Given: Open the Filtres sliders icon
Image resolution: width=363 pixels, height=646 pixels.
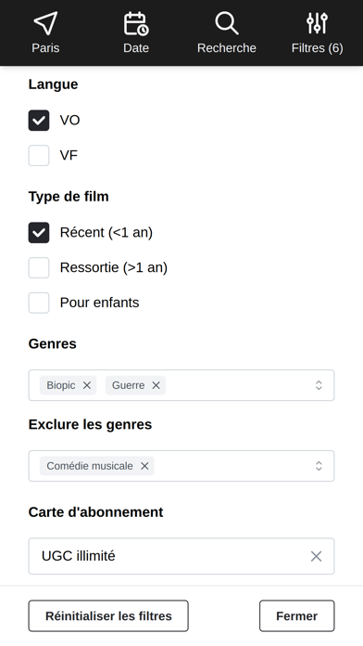Looking at the screenshot, I should (317, 23).
